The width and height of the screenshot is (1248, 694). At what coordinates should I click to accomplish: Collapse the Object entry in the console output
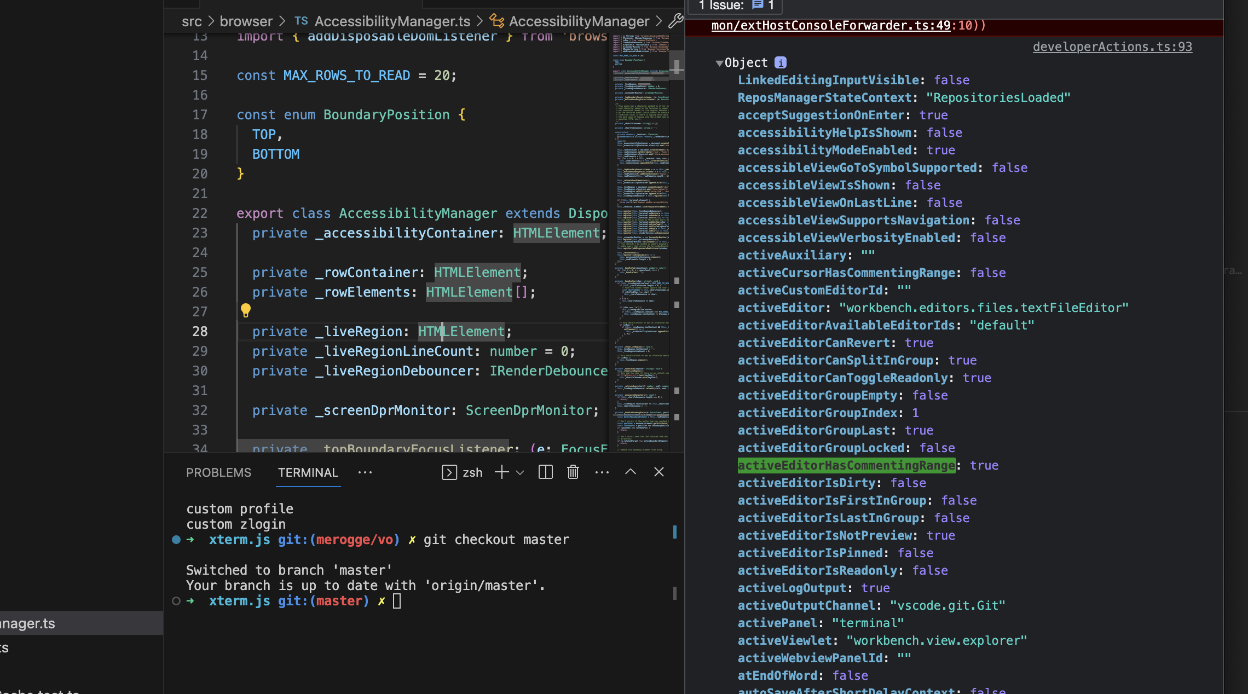(719, 62)
